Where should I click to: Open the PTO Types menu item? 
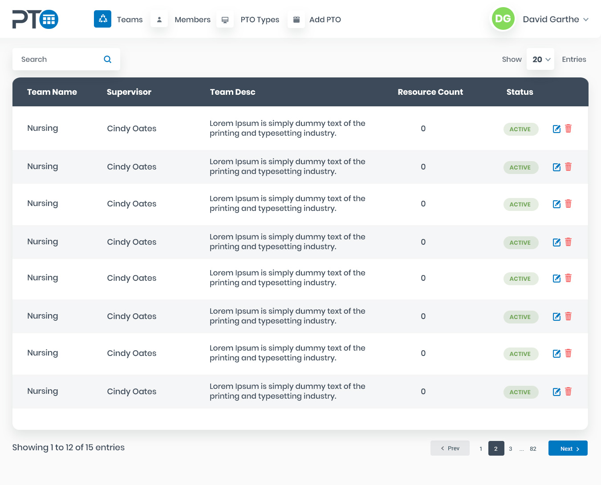[x=260, y=20]
